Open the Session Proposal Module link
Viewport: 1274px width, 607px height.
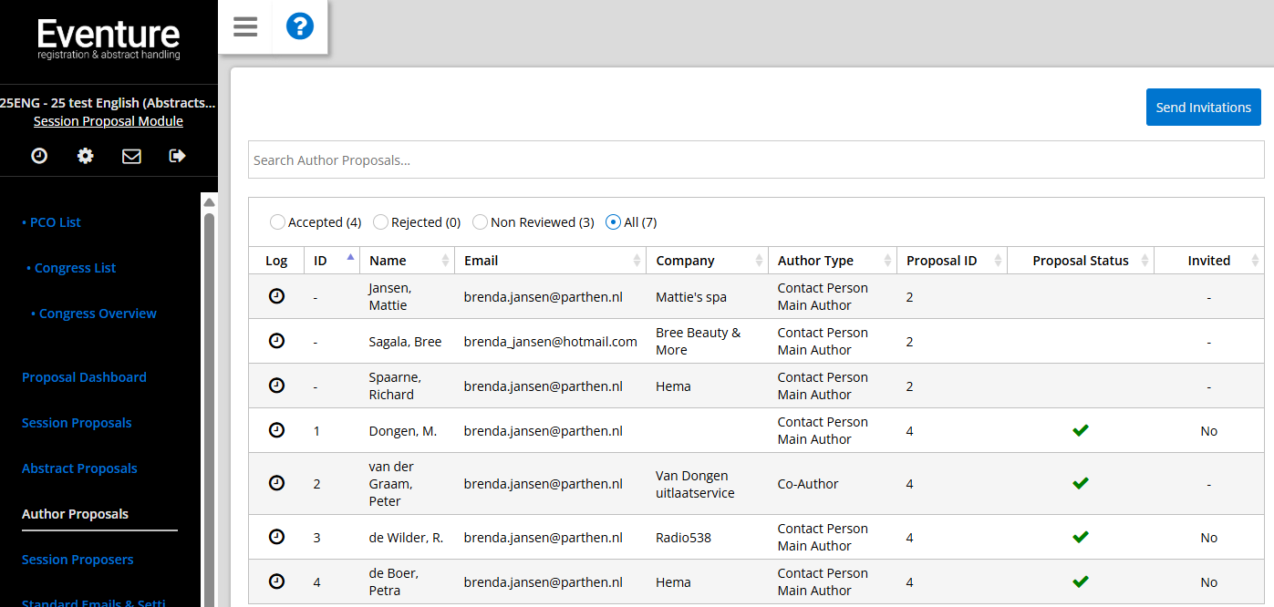pyautogui.click(x=109, y=121)
